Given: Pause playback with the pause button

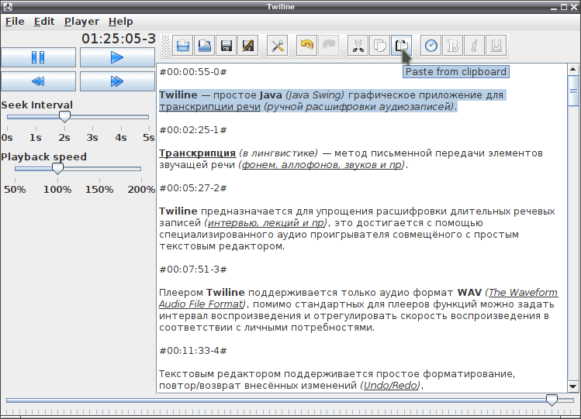Looking at the screenshot, I should pos(38,57).
